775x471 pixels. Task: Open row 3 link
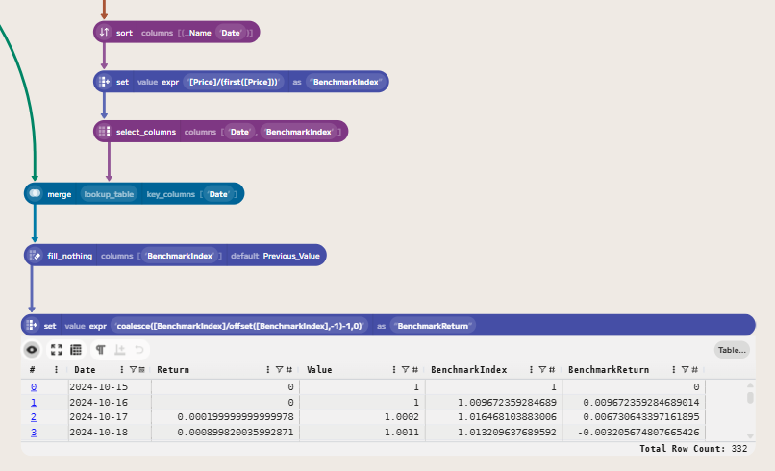(34, 433)
